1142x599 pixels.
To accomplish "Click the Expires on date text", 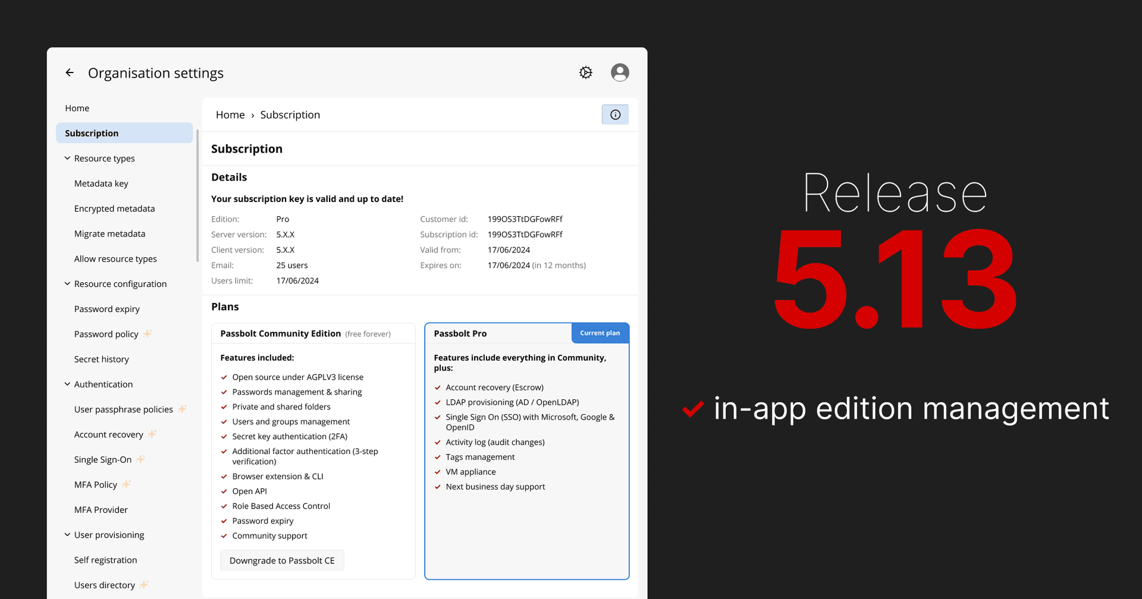I will pyautogui.click(x=537, y=265).
